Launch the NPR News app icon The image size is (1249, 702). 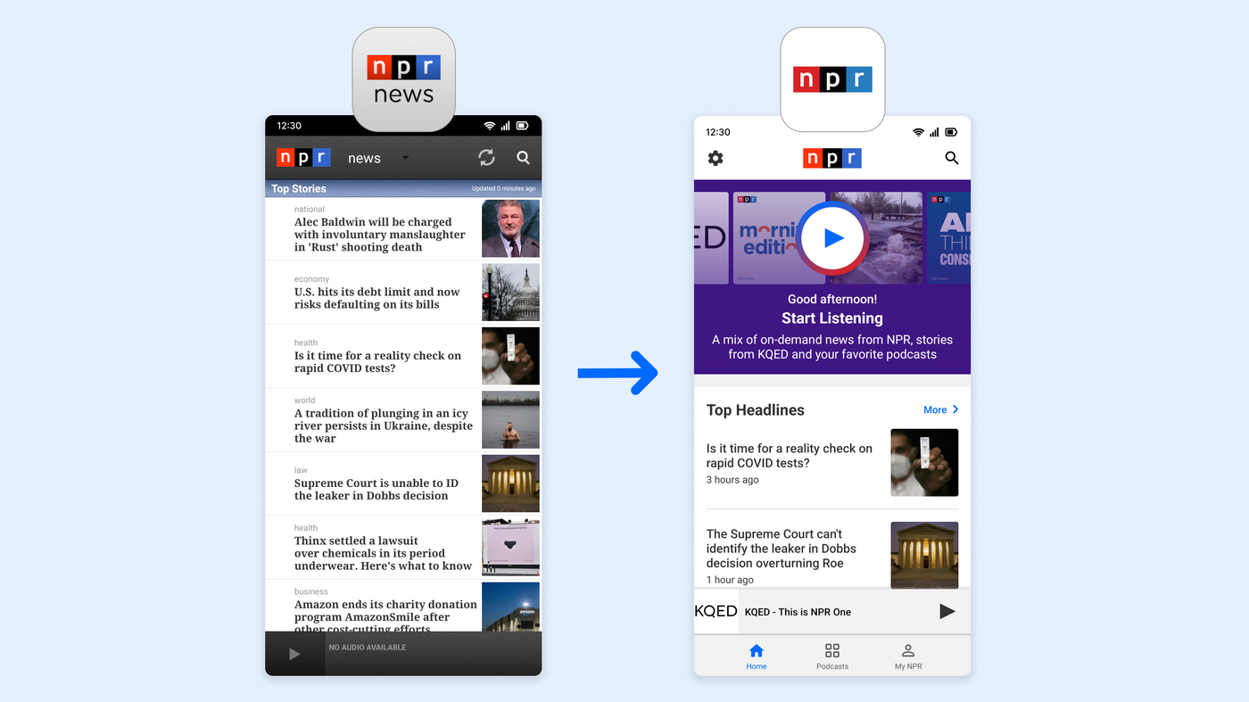click(403, 78)
